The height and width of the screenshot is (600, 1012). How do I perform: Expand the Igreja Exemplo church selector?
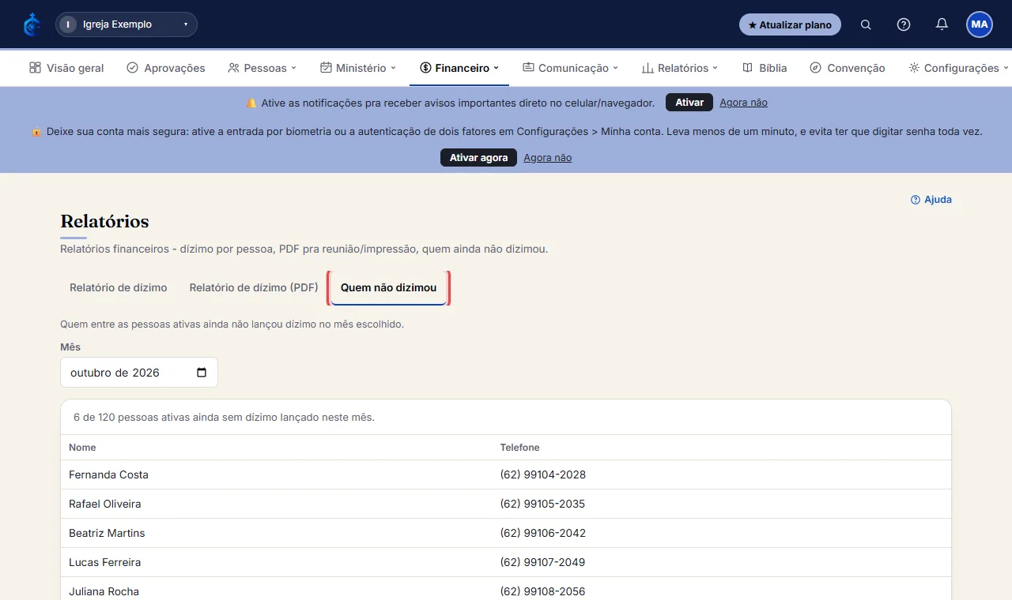(126, 24)
